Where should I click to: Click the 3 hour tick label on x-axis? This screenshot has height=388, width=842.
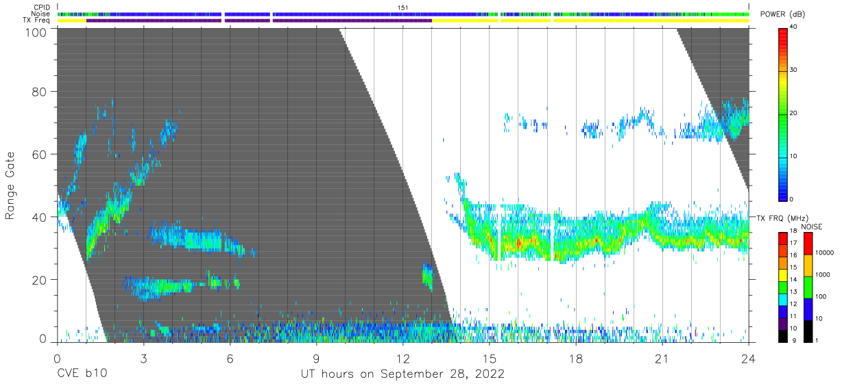click(143, 359)
